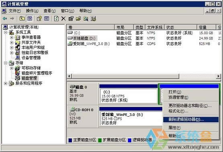The image size is (223, 152).
Task: Restore the inner MMC child window
Action: (x=213, y=11)
